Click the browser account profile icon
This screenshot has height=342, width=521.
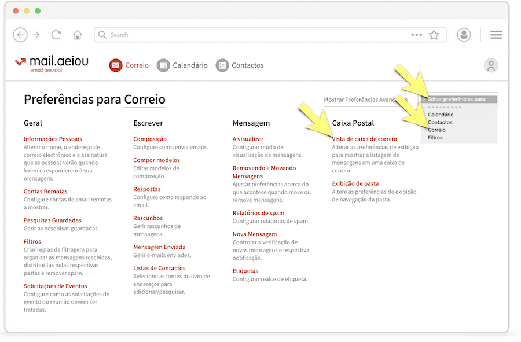pos(464,35)
